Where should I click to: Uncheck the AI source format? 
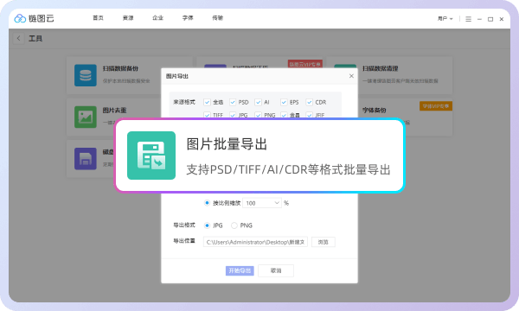click(258, 102)
